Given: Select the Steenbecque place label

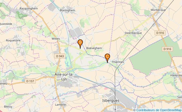Looking at the screenshot, I should (133, 33).
